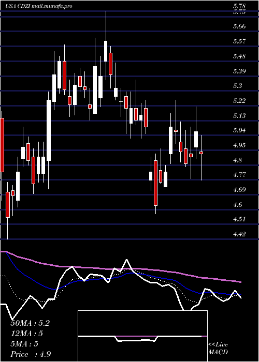Click the 4.69 price axis label
The height and width of the screenshot is (362, 259).
tap(239, 190)
